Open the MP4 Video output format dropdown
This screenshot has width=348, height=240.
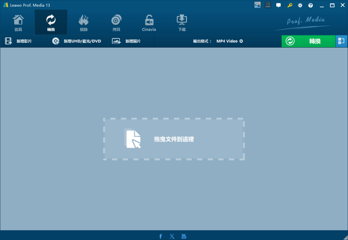pos(229,41)
